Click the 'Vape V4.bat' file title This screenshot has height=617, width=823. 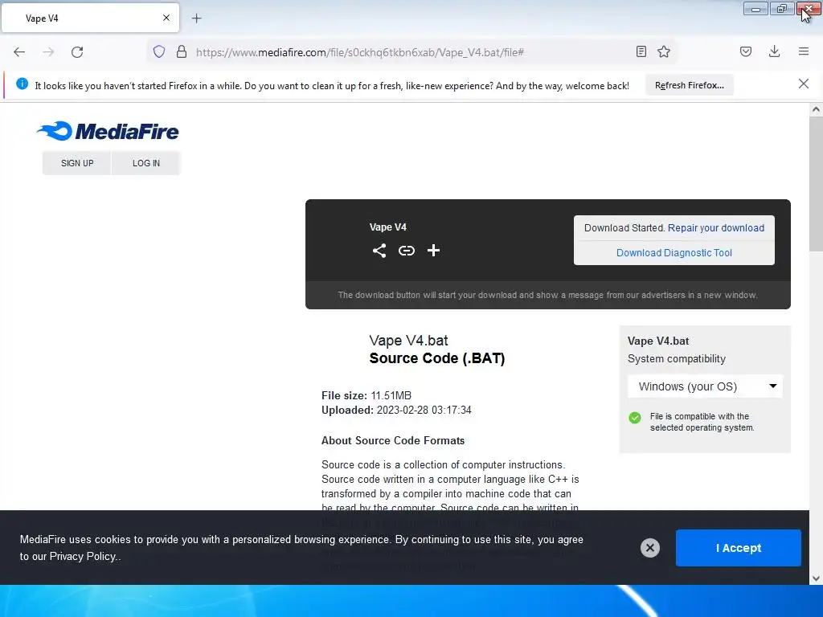pos(408,341)
